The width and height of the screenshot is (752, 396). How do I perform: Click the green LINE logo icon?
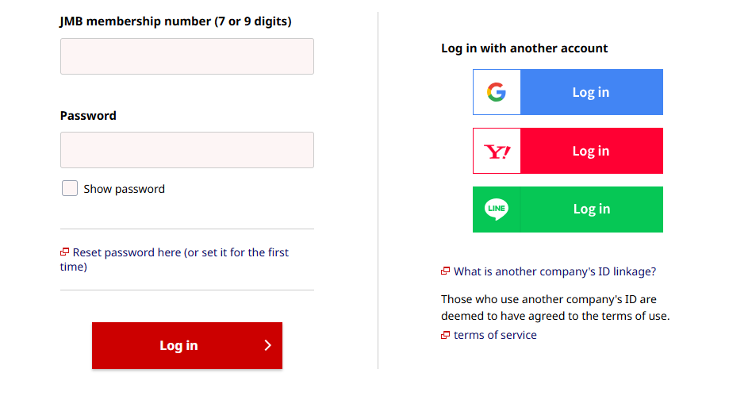click(497, 210)
